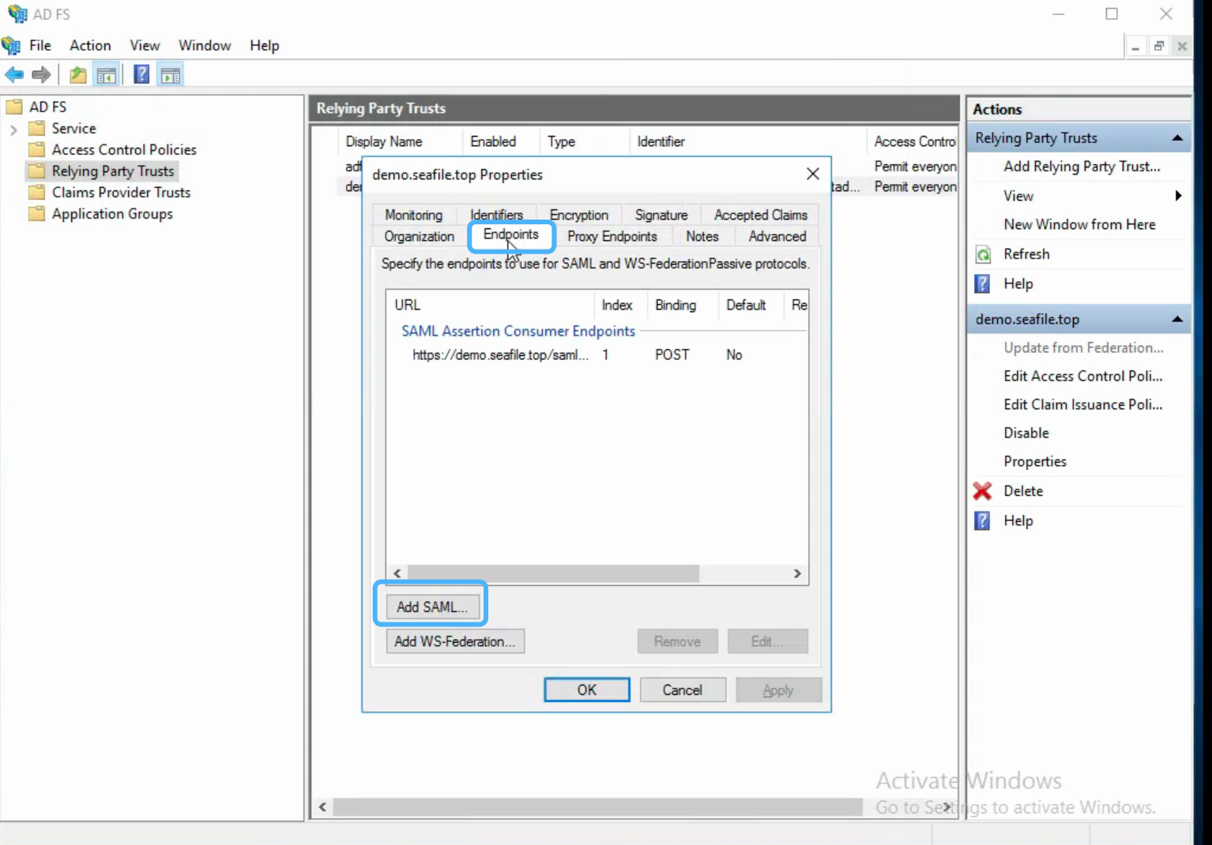Click the blue Help toolbar icon
This screenshot has width=1212, height=845.
point(141,75)
